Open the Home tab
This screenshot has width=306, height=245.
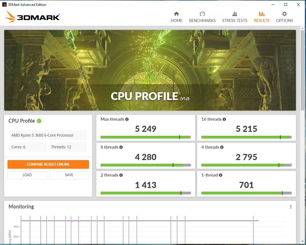[176, 17]
